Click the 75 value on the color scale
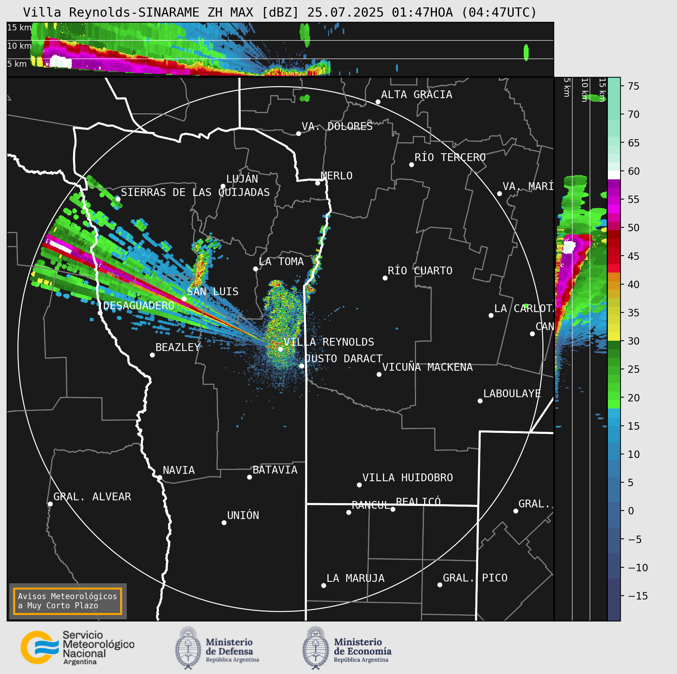This screenshot has width=677, height=674. tap(634, 86)
